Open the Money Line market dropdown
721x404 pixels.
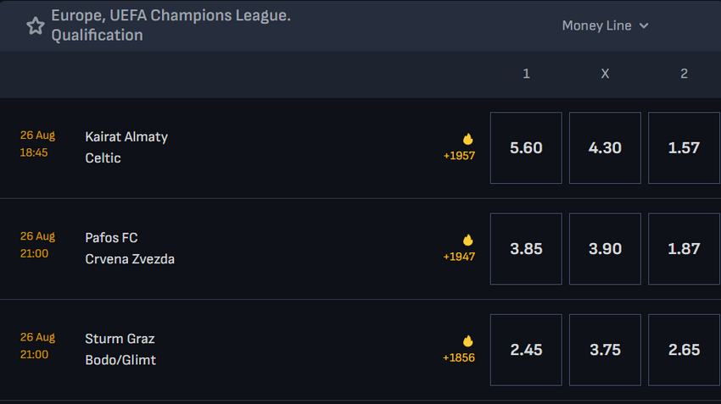click(x=605, y=25)
